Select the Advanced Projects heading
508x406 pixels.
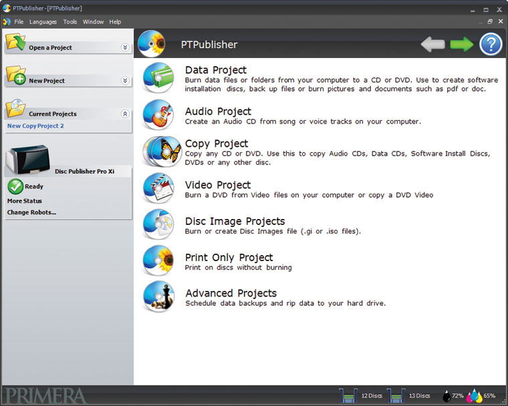(231, 293)
